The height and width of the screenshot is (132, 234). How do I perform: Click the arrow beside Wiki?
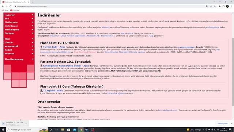(x=33, y=39)
